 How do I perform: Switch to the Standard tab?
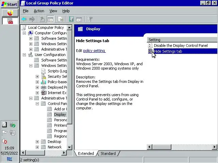[x=108, y=153]
